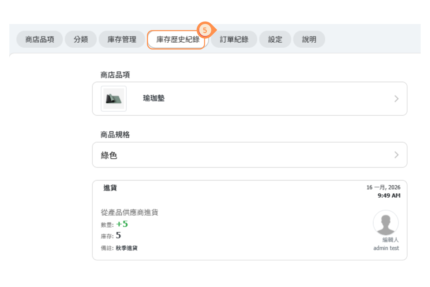The image size is (430, 287).
Task: Go to the 庫存管理 tab
Action: [x=122, y=39]
